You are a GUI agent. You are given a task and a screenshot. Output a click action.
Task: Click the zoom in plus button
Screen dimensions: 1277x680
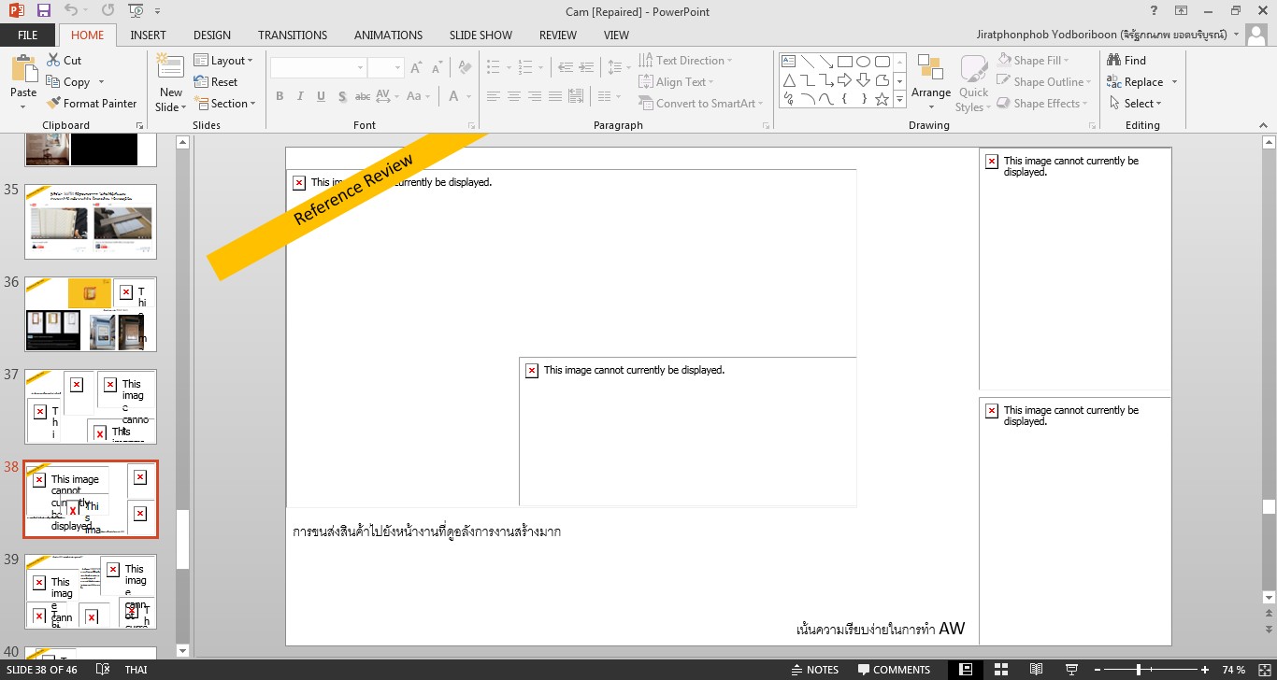1205,670
